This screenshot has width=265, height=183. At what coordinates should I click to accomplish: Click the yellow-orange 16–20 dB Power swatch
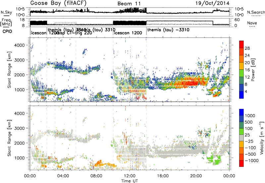pyautogui.click(x=241, y=66)
